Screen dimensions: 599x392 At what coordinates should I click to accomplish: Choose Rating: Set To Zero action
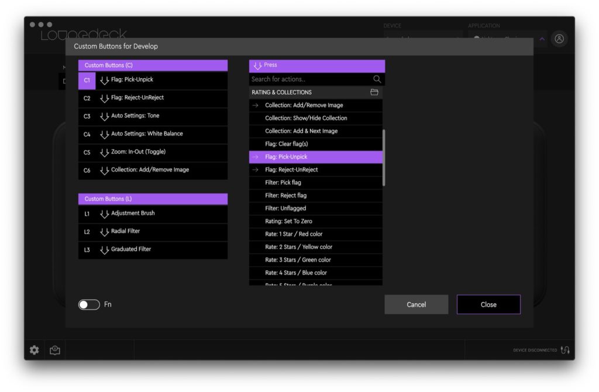315,221
